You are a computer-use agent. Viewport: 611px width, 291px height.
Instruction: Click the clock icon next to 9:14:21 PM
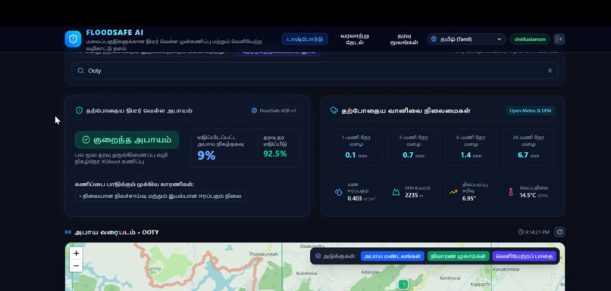tap(521, 232)
